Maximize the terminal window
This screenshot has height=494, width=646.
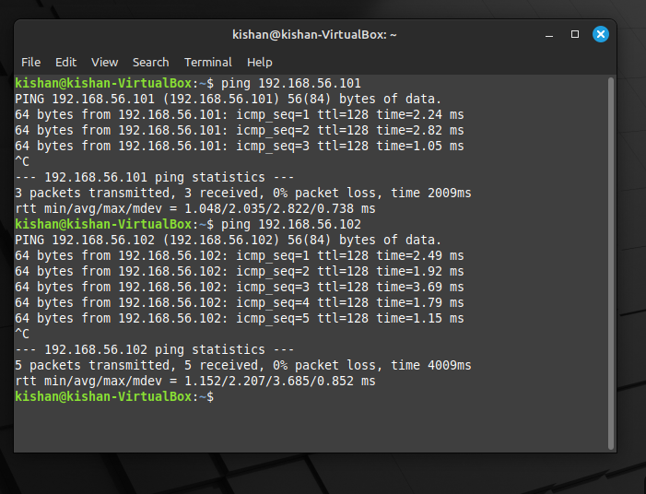(x=575, y=34)
